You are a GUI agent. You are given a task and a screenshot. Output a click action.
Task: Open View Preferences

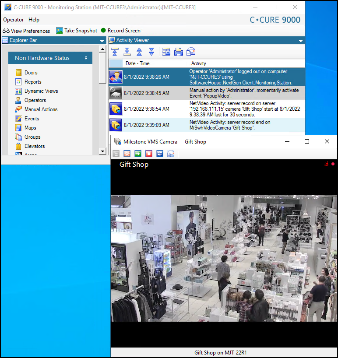[x=26, y=31]
